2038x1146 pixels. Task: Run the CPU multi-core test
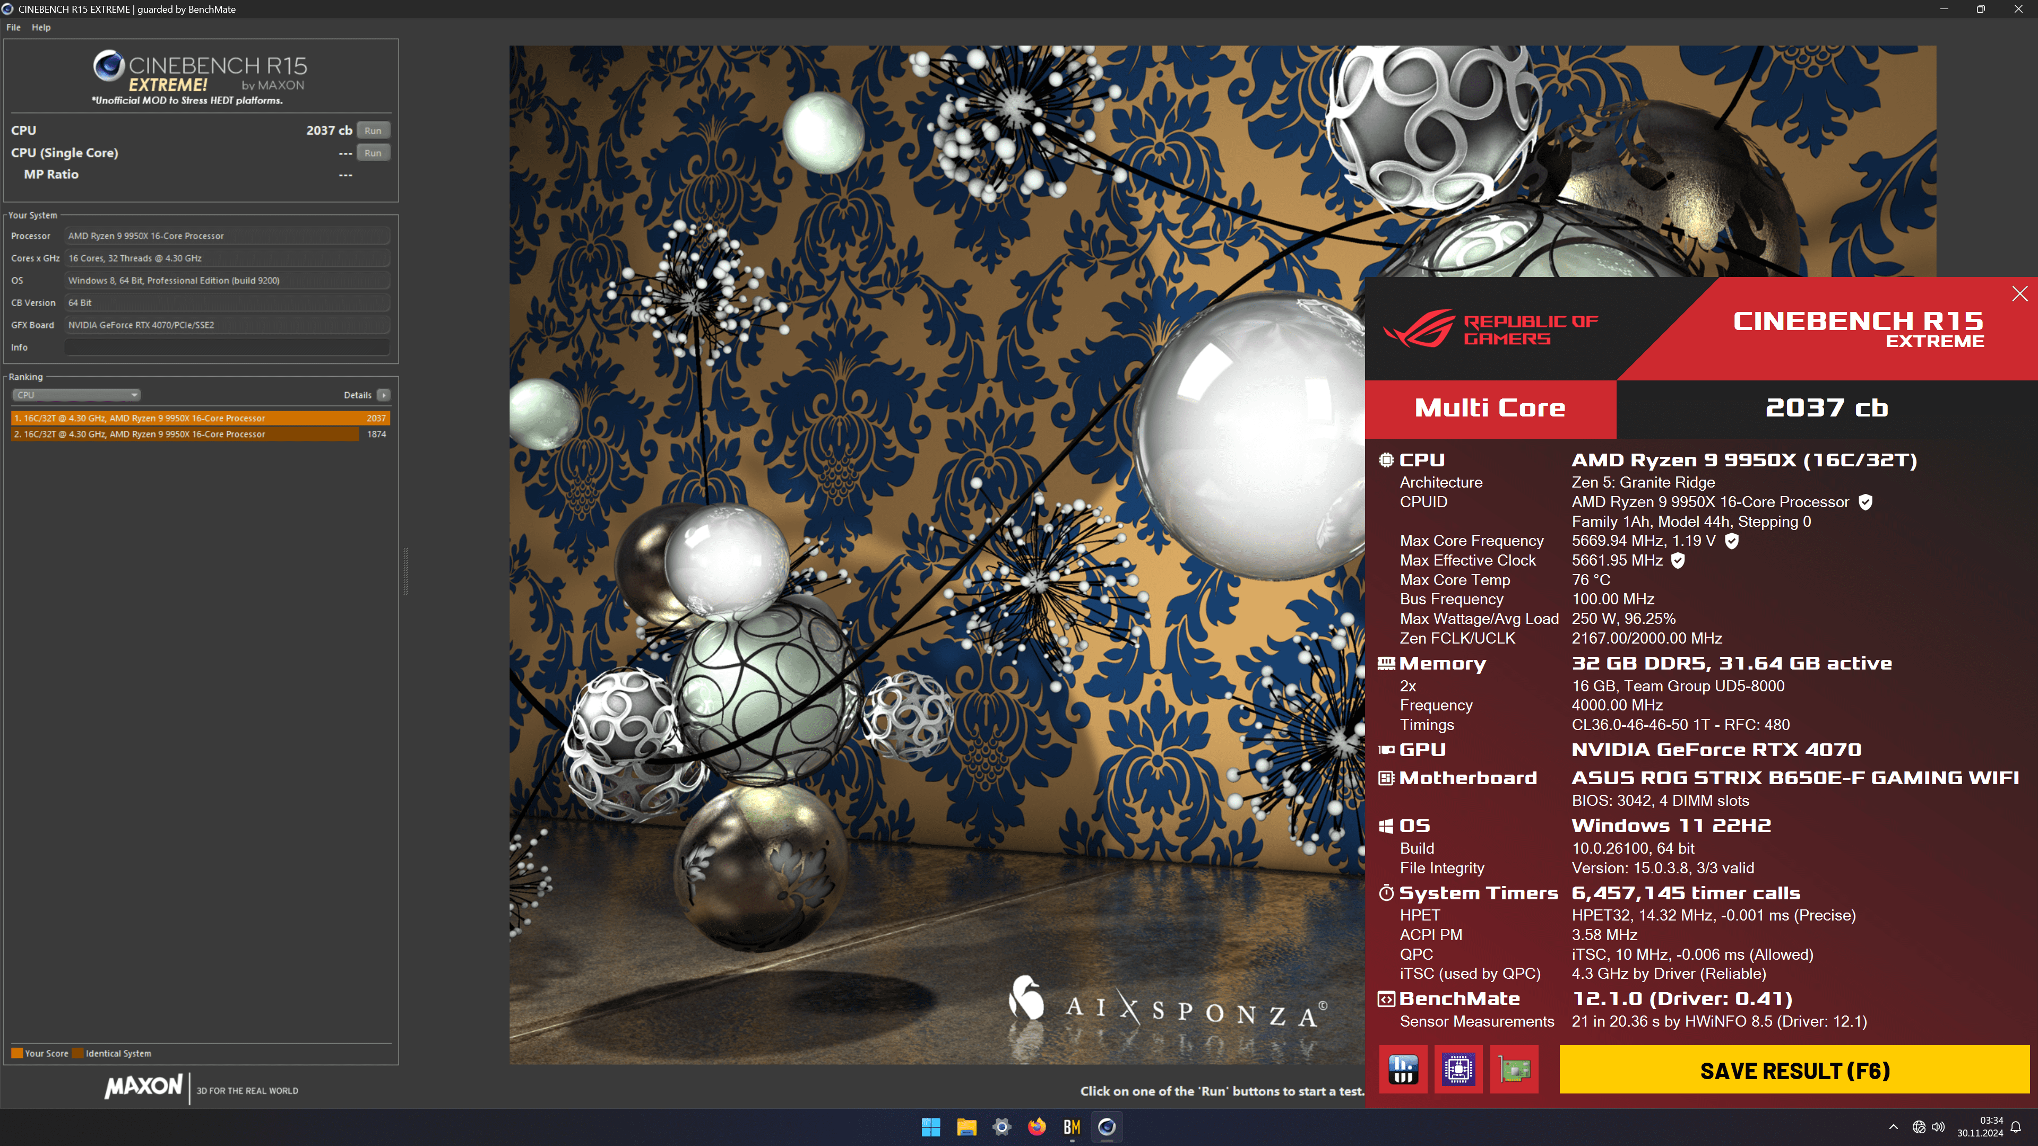(x=373, y=131)
